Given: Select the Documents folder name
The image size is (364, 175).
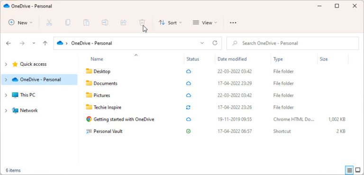Looking at the screenshot, I should (x=105, y=83).
